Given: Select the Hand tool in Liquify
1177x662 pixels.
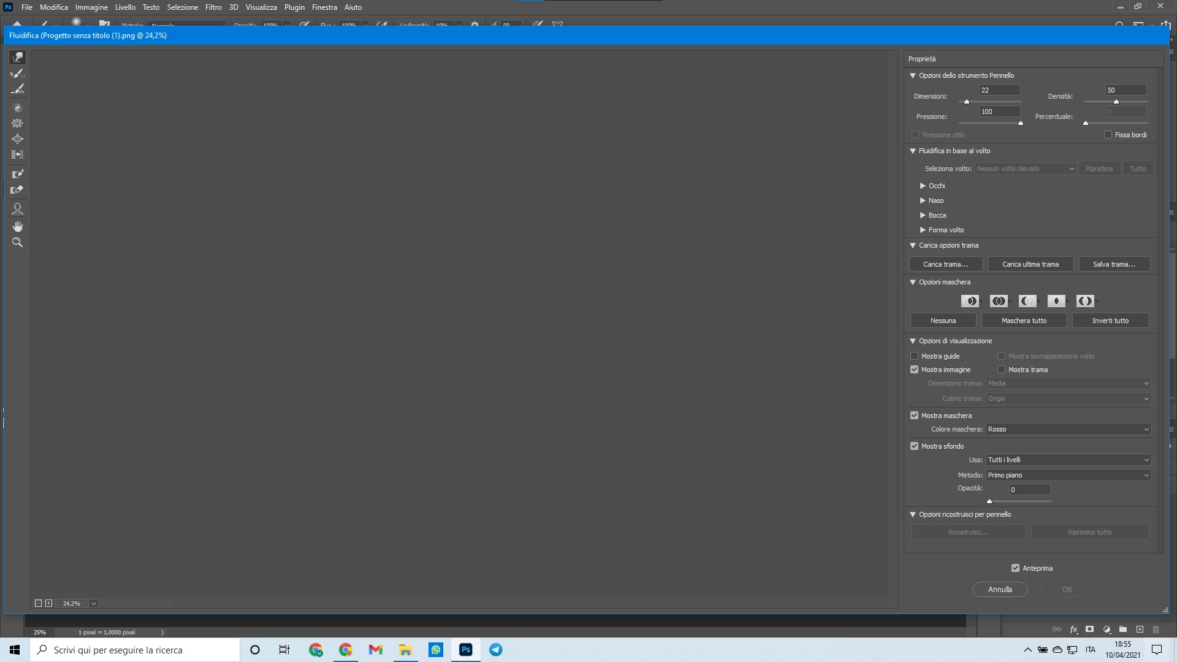Looking at the screenshot, I should pyautogui.click(x=17, y=226).
